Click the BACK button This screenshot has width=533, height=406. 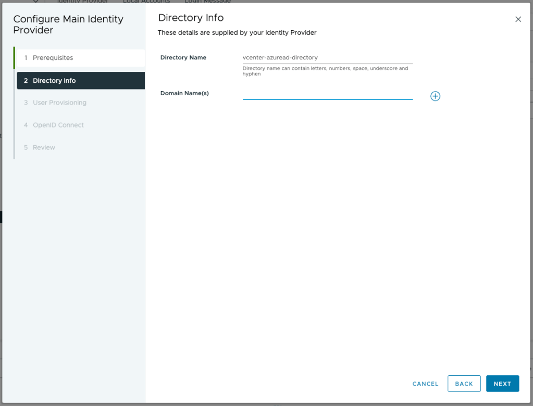[464, 384]
